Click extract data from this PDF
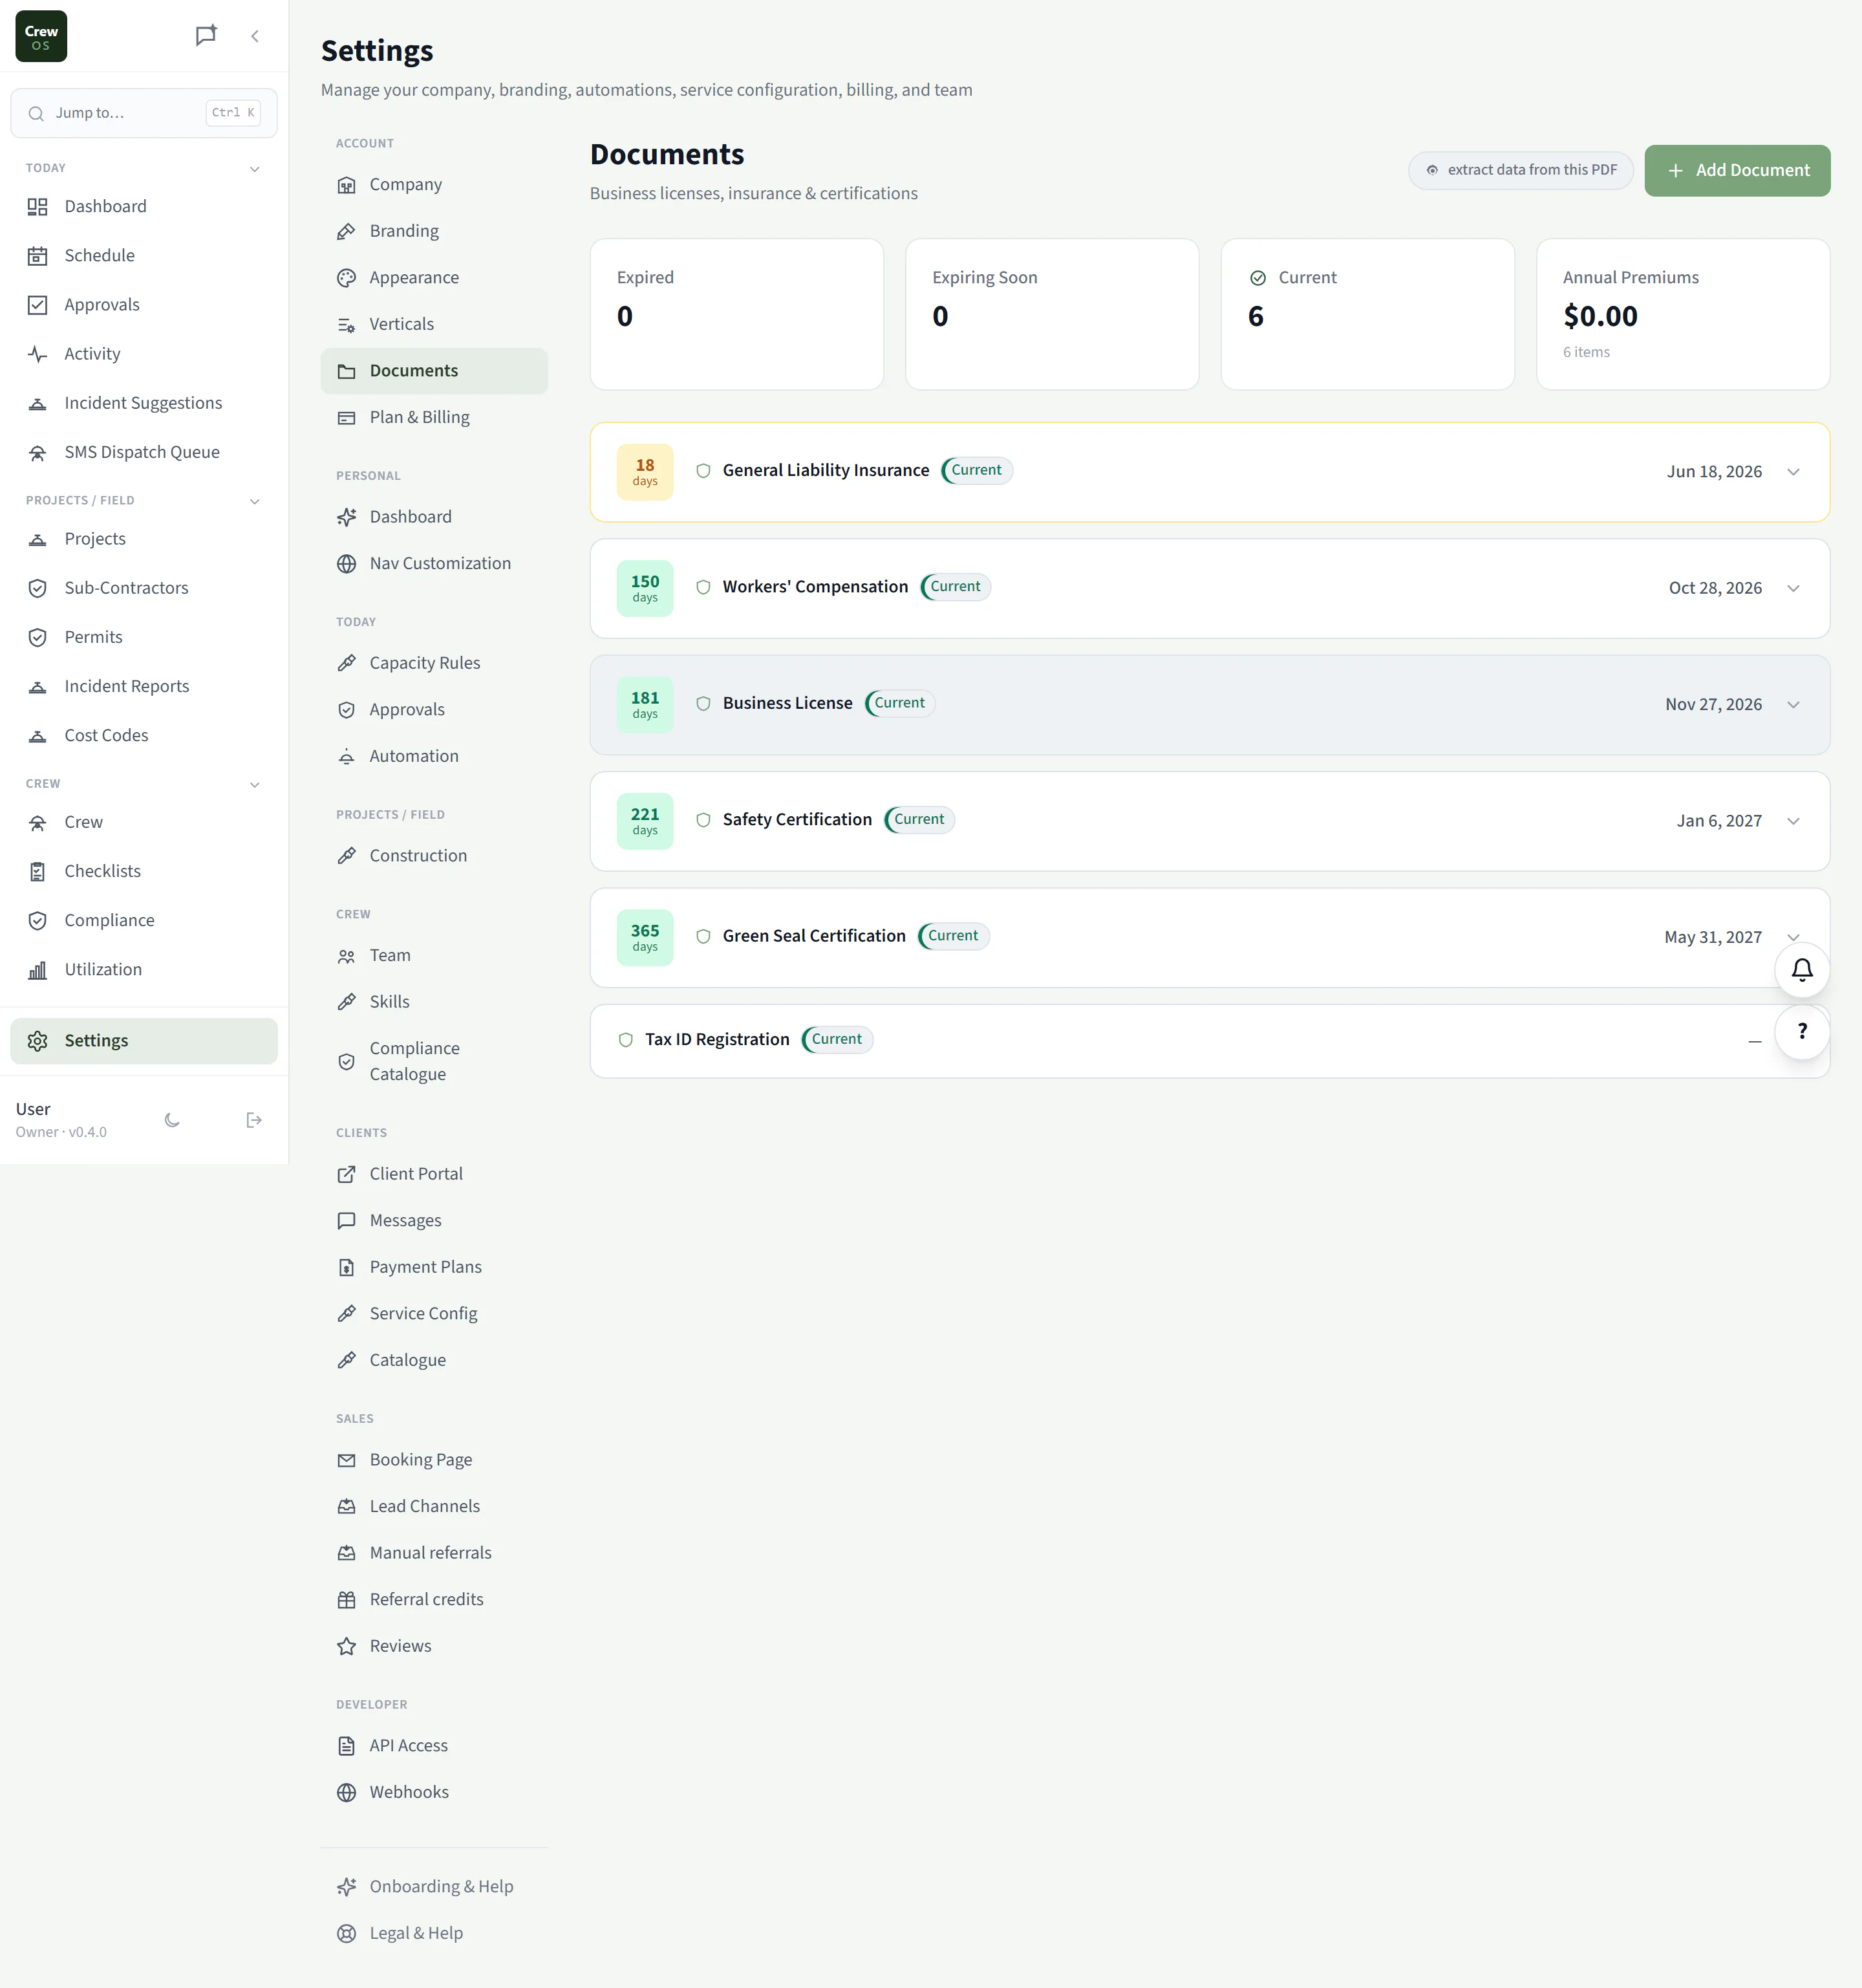Viewport: 1862px width, 1988px height. 1520,170
